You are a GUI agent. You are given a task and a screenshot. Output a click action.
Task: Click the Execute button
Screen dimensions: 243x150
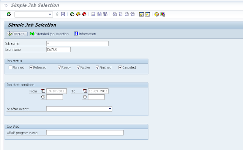pos(17,34)
